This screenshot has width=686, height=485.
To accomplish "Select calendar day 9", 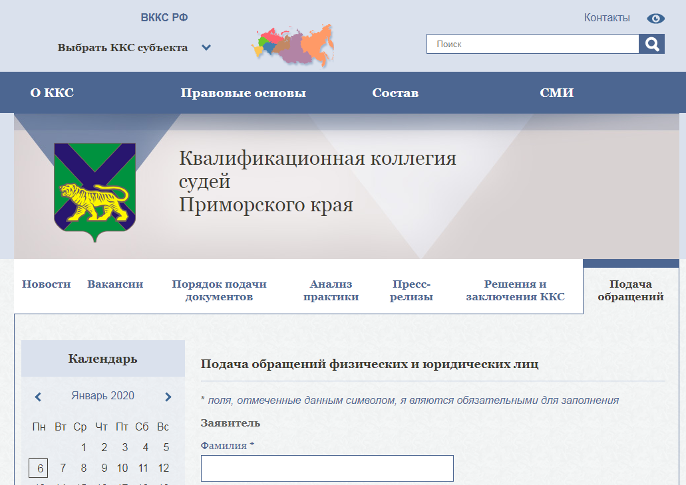I will [x=104, y=468].
